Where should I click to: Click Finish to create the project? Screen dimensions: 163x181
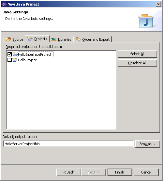(x=120, y=172)
